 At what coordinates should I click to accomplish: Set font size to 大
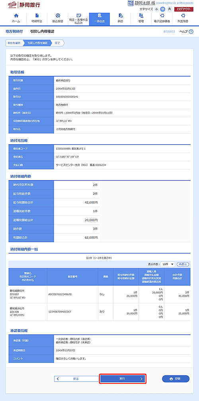coord(170,9)
